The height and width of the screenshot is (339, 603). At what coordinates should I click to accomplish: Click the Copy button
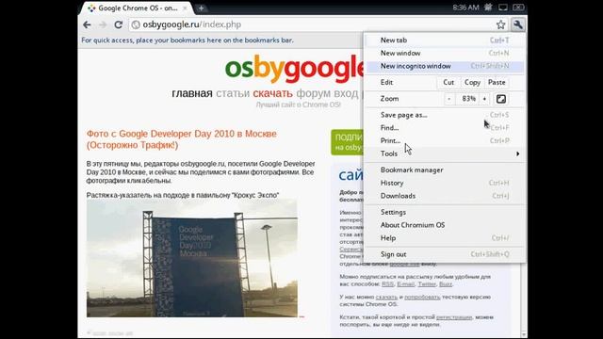(x=472, y=82)
